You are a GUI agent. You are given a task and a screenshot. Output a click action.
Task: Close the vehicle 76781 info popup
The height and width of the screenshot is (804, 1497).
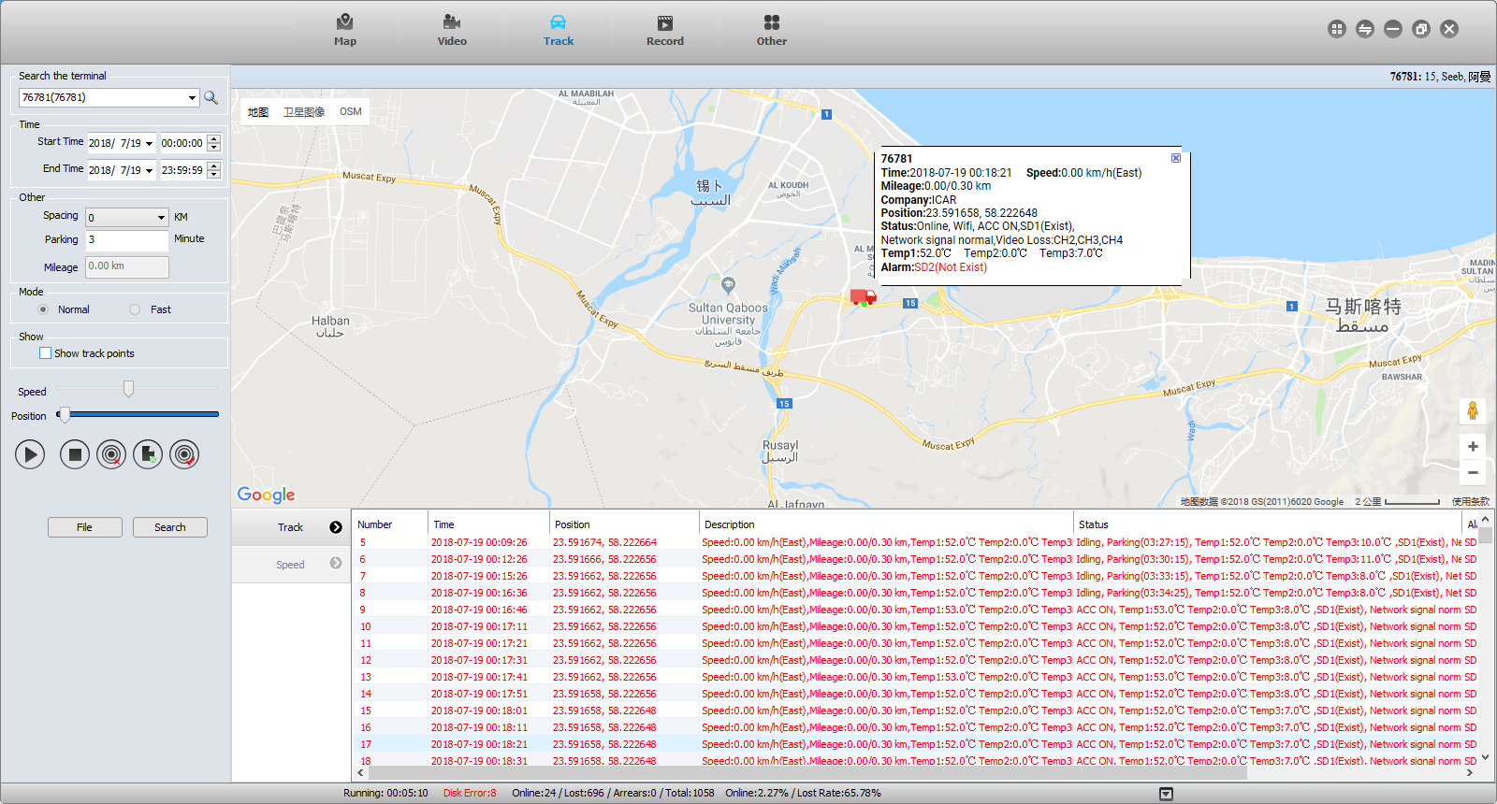[1176, 158]
